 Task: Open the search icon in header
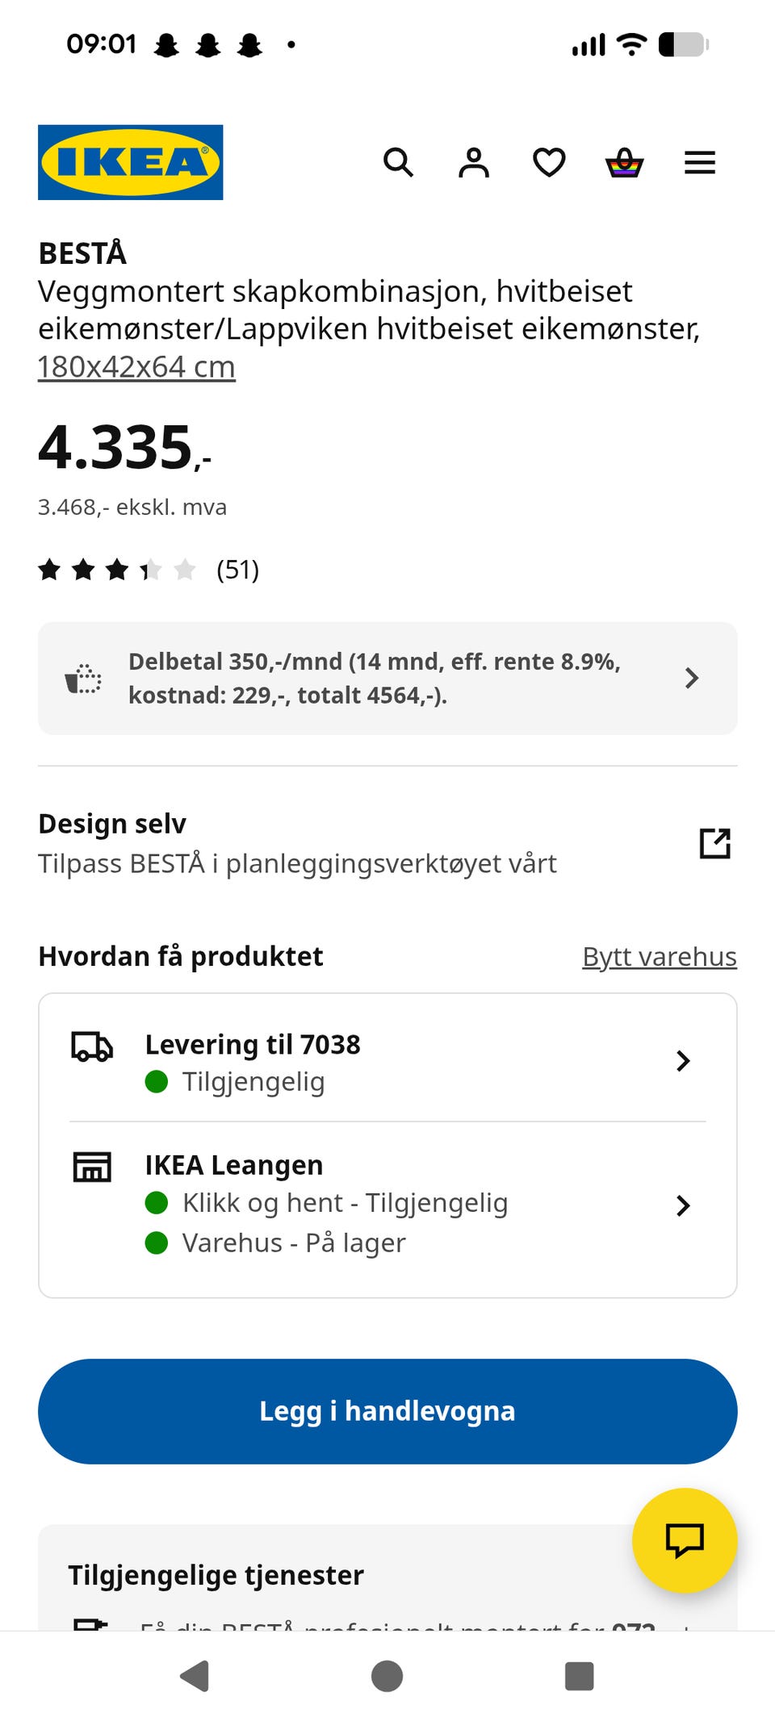tap(398, 162)
